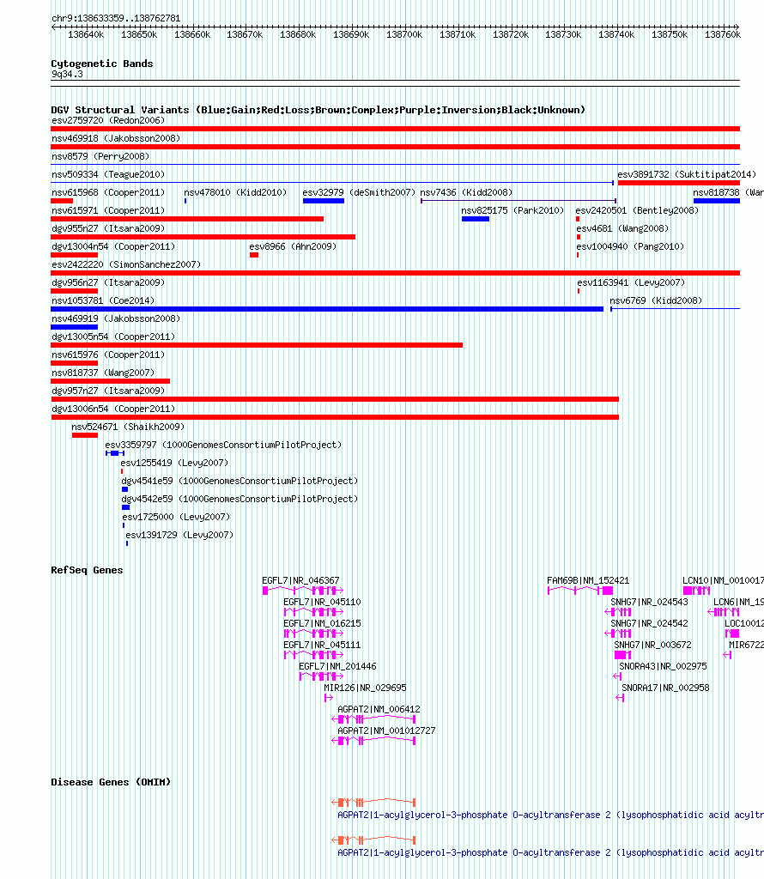Open the nsv615976 (Cooper2011) label
764x879 pixels.
click(108, 355)
